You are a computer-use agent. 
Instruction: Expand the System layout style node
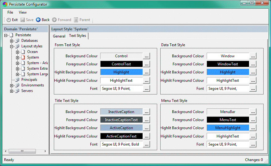coord(17,58)
